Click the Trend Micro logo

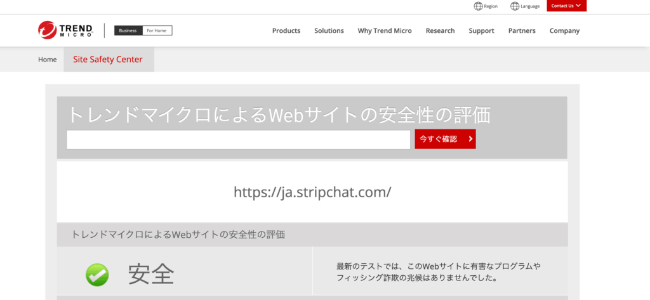(x=65, y=30)
